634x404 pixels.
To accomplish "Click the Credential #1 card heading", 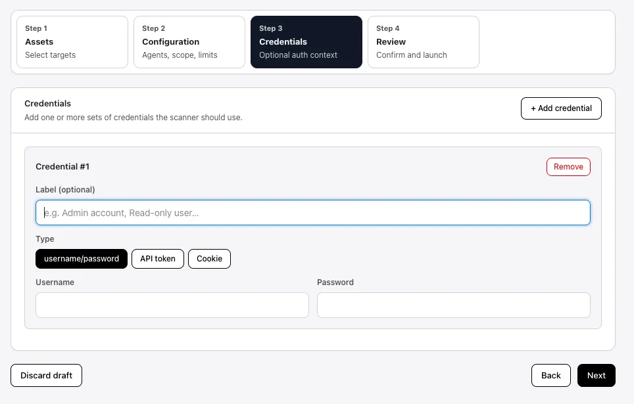I will 62,166.
